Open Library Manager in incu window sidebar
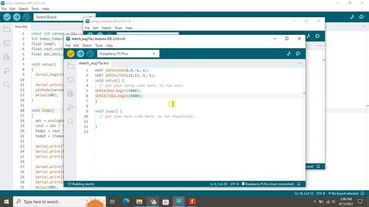369x207 pixels. pyautogui.click(x=6, y=57)
